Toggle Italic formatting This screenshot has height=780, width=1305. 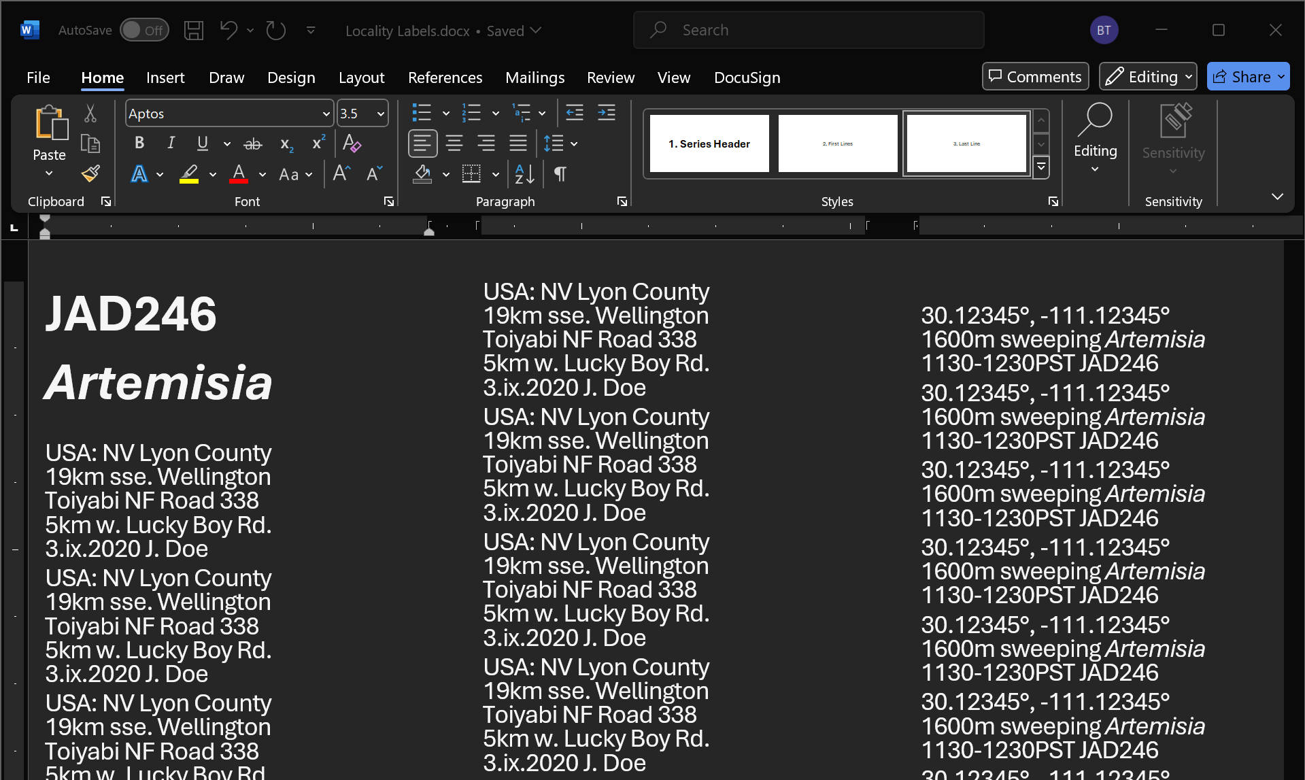pyautogui.click(x=171, y=143)
